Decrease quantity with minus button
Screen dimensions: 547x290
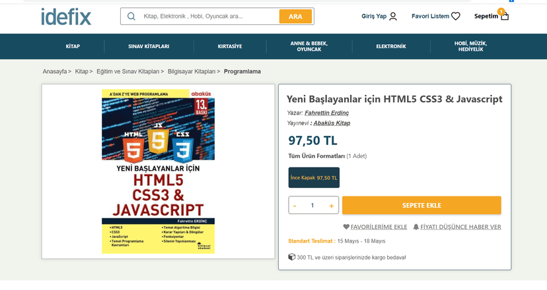point(295,206)
